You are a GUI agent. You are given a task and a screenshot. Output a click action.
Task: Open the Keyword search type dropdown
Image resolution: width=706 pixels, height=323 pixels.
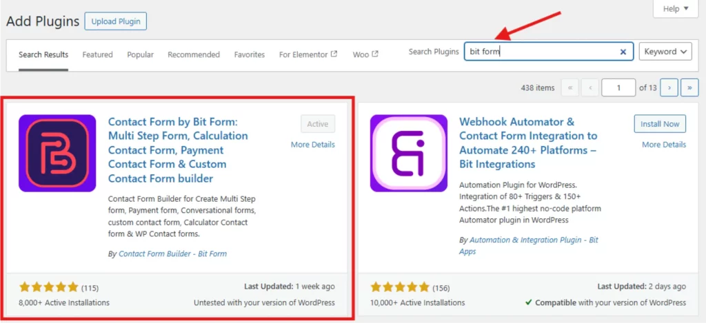[x=665, y=52]
